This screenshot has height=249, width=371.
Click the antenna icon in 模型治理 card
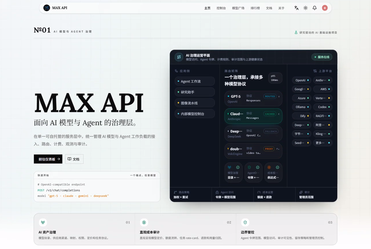point(230,167)
